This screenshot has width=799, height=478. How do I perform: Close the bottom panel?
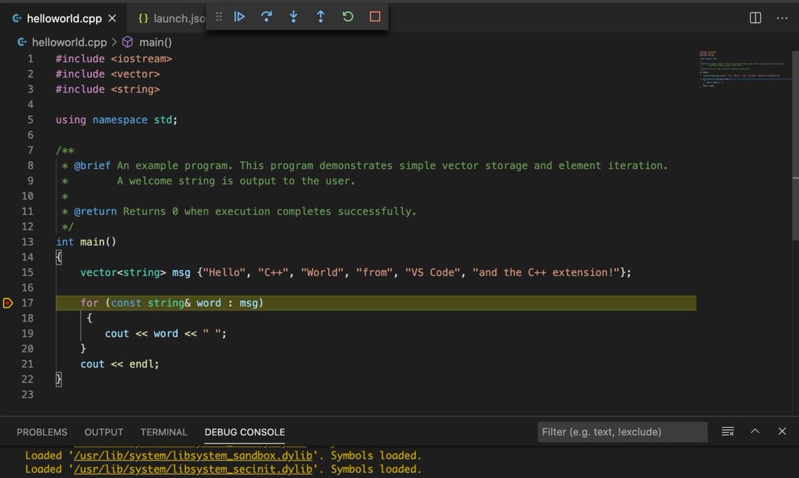(782, 432)
